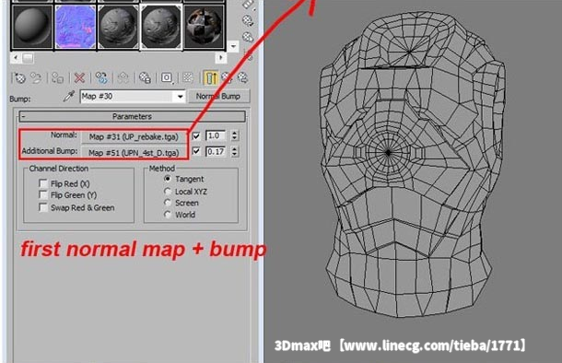Viewport: 562px width, 363px height.
Task: Decrease the Additional Bump amount spinner
Action: 235,154
